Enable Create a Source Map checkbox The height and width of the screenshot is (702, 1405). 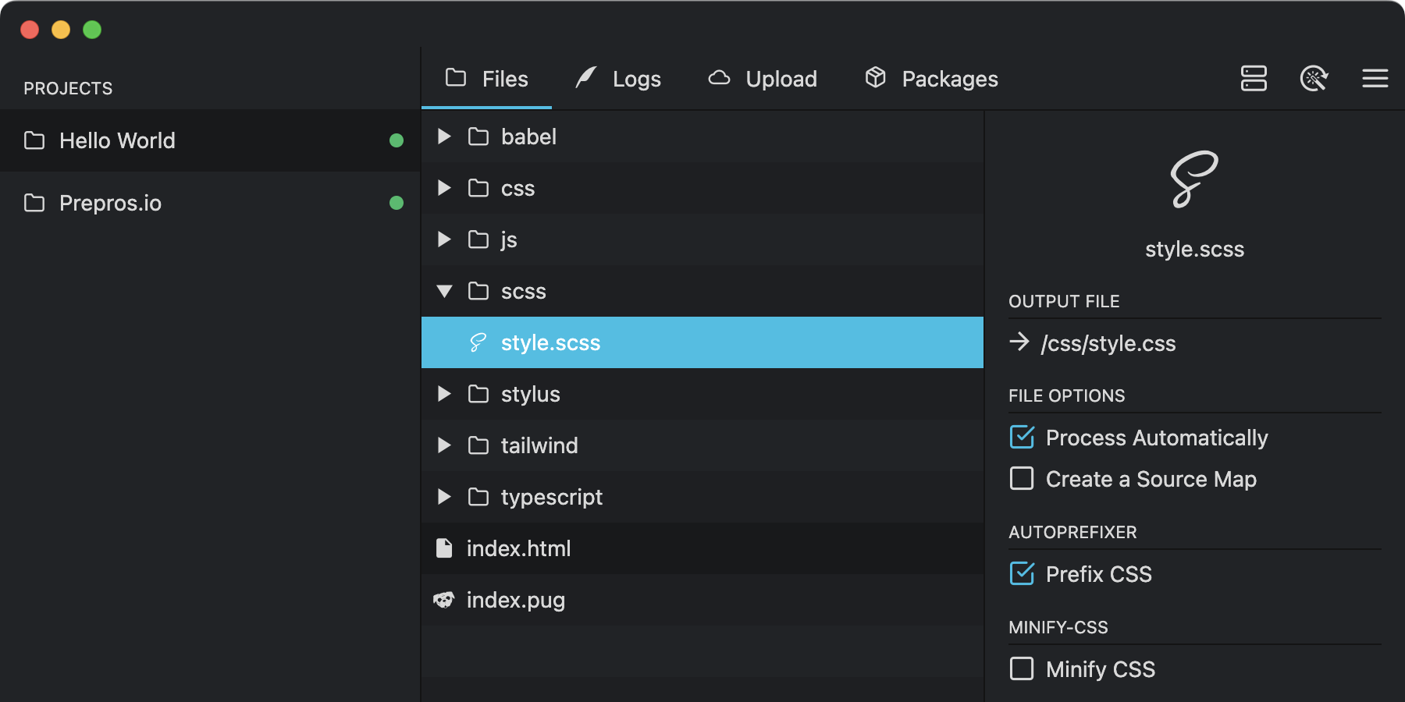(1022, 478)
